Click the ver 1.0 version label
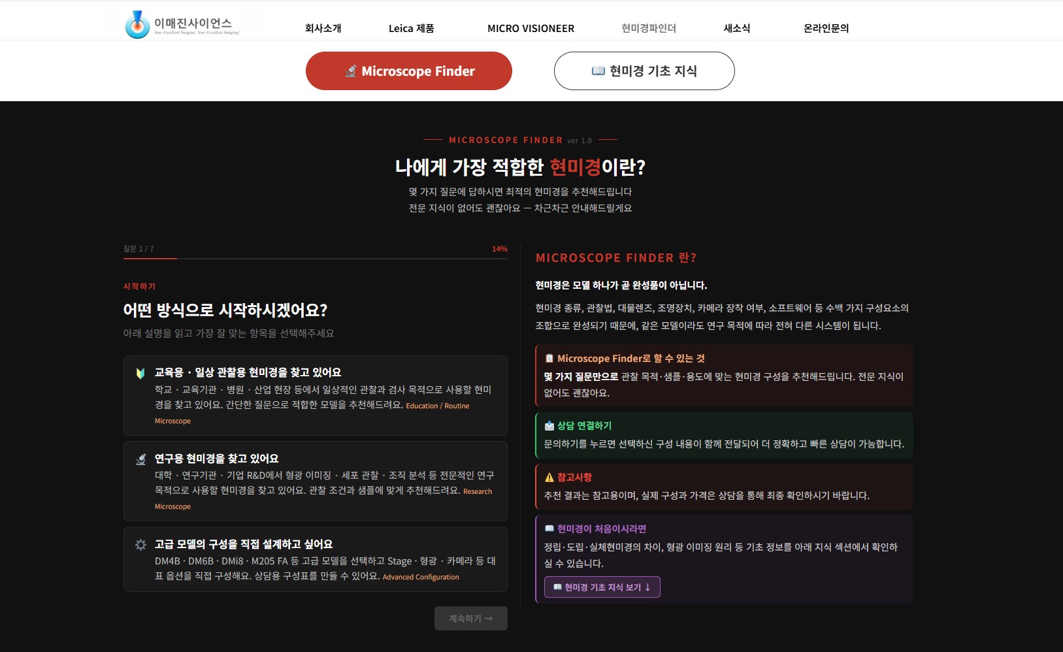Viewport: 1063px width, 652px height. click(x=580, y=140)
